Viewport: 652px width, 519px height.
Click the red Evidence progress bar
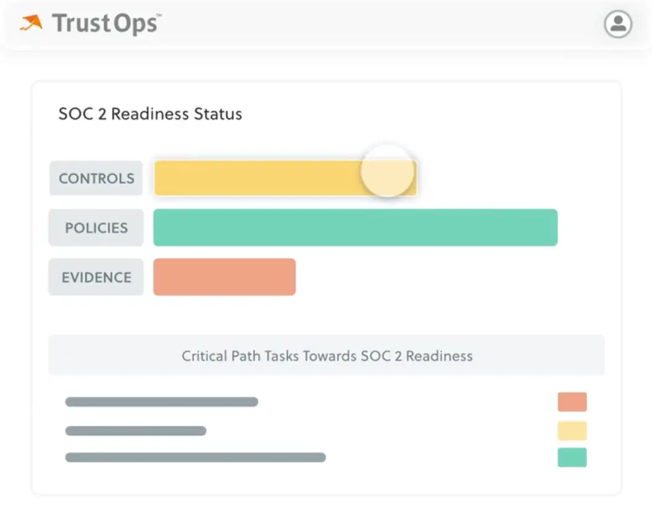pyautogui.click(x=224, y=277)
